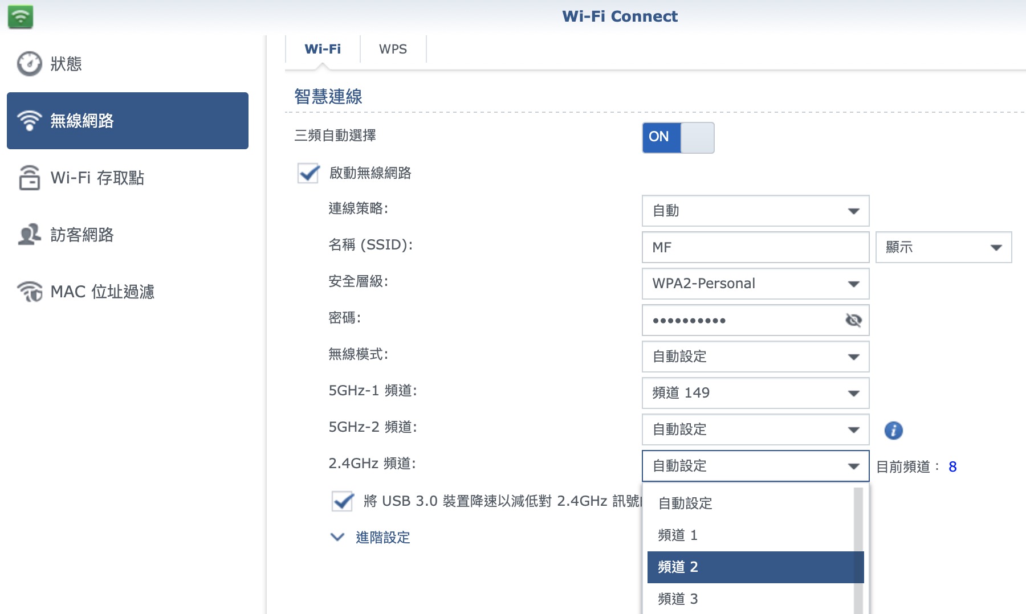The image size is (1026, 614).
Task: Click the SSID name field containing MF
Action: pos(755,247)
